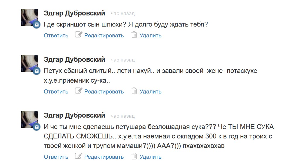The height and width of the screenshot is (165, 285).
Task: Click author name "Эдгар Дубровский" on the third comment
Action: coord(74,115)
